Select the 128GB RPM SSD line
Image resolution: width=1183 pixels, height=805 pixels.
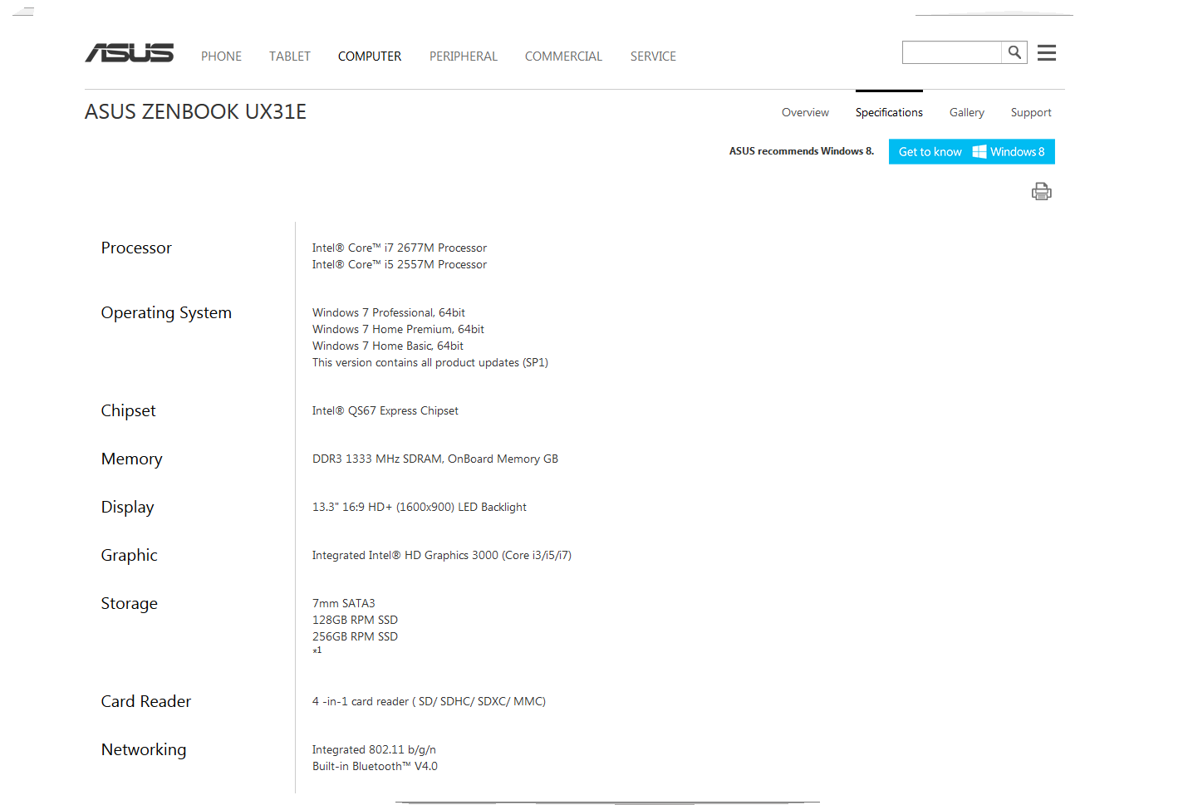pyautogui.click(x=355, y=620)
